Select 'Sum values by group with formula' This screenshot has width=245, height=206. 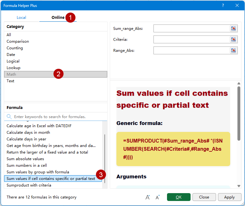coord(53,172)
